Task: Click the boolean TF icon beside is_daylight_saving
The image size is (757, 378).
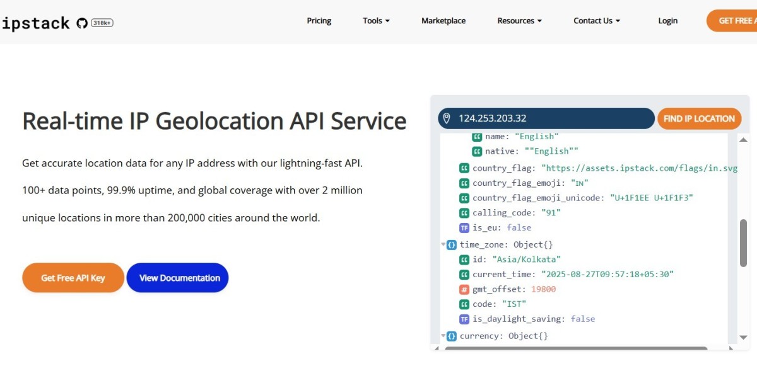Action: 464,319
